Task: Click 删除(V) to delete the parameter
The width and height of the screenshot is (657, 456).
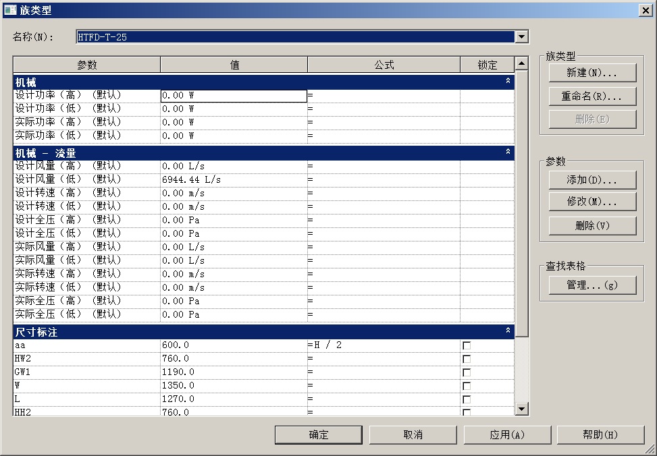Action: click(592, 225)
